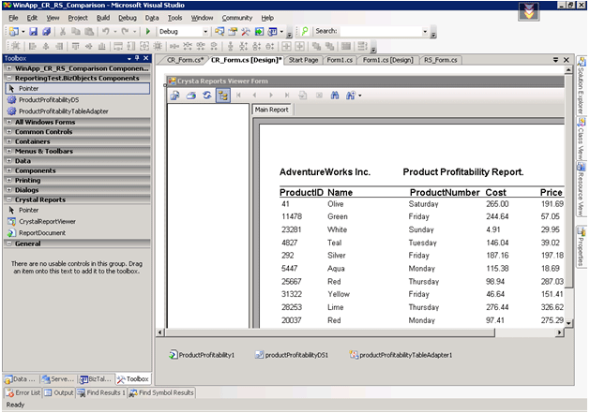
Task: Switch to CR_Form.cs* code tab
Action: (x=185, y=60)
